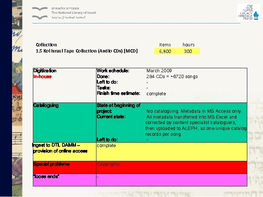
Task: Click 'Ingest to DTL DAMM –' label
Action: tap(56, 145)
